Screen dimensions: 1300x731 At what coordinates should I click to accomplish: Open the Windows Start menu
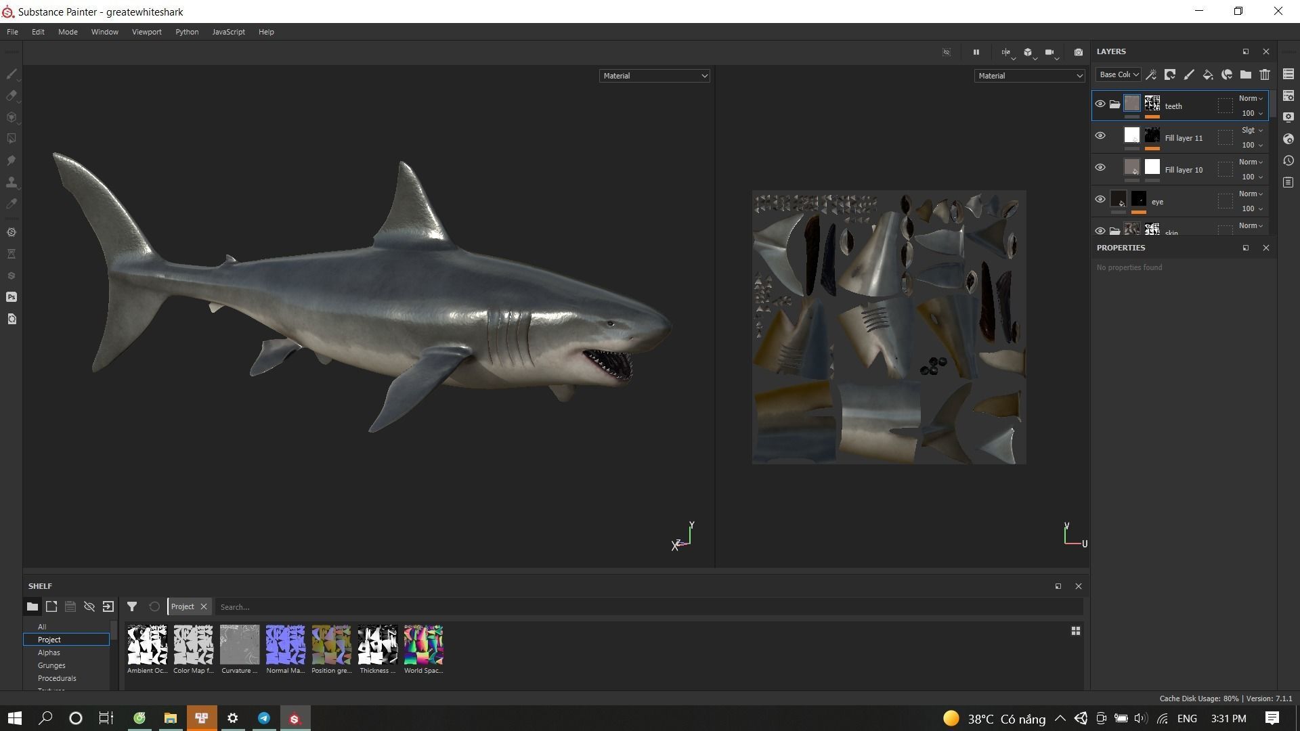pyautogui.click(x=15, y=718)
